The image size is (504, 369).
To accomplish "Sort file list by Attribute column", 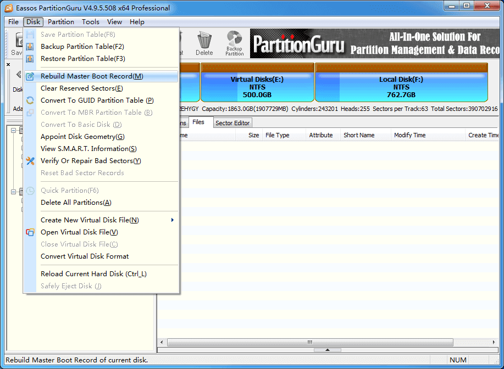I will point(323,135).
